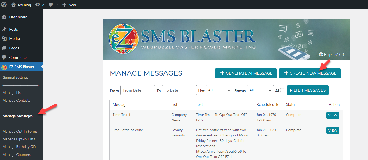Open Manage Lists submenu

point(13,93)
